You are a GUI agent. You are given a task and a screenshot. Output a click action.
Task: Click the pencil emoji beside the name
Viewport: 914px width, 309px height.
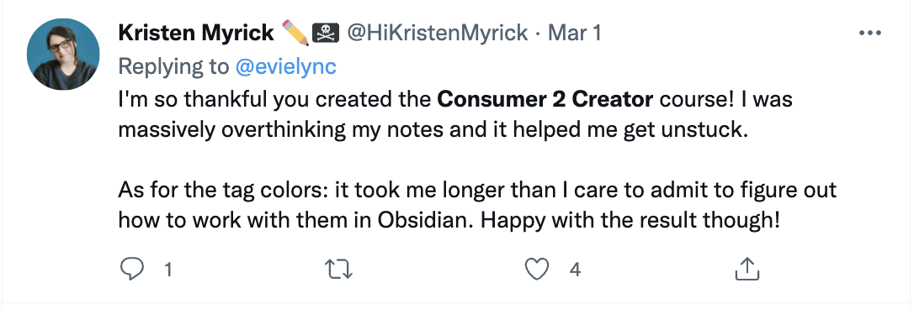tap(295, 34)
